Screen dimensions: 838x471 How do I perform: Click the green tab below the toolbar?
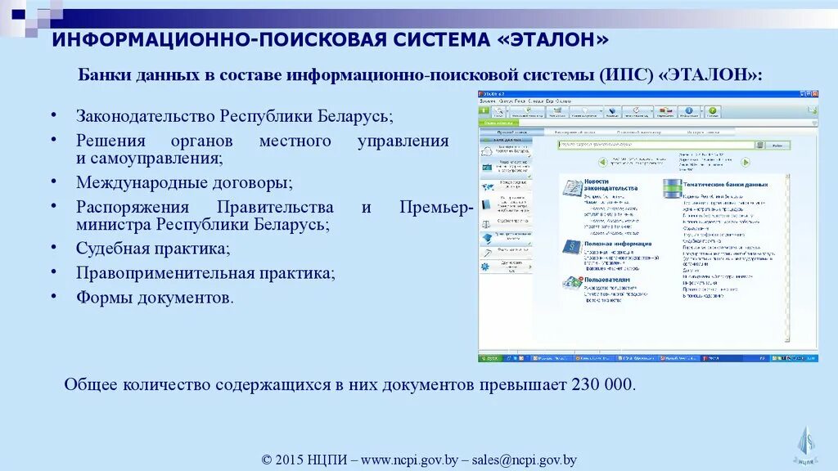tap(498, 123)
